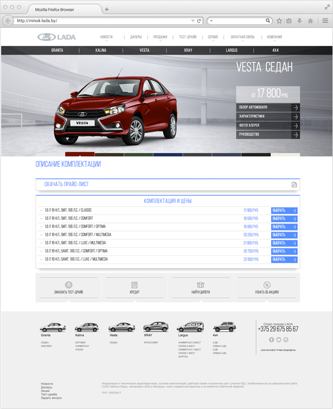Image resolution: width=333 pixels, height=409 pixels.
Task: Select the LARGUS model tab
Action: (232, 50)
